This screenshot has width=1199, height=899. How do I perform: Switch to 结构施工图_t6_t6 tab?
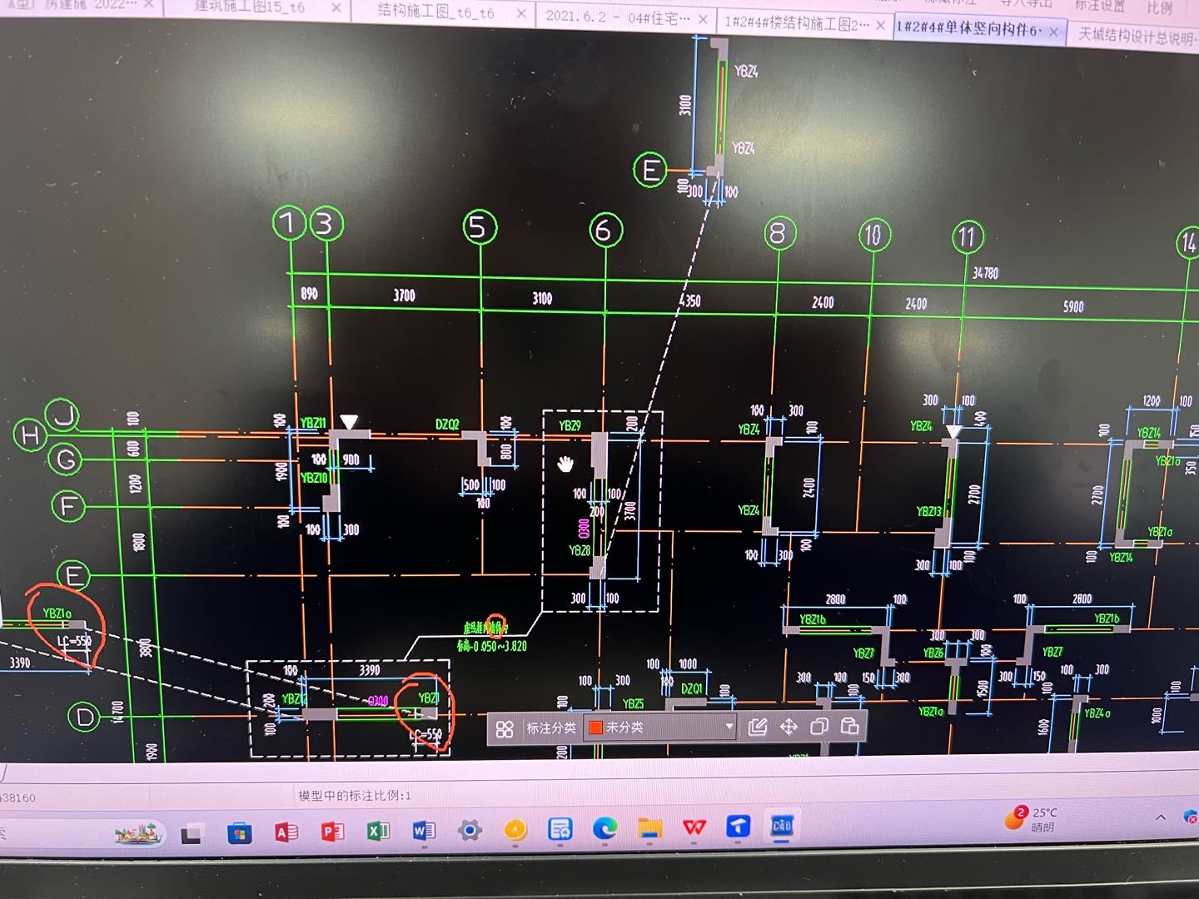pos(435,12)
